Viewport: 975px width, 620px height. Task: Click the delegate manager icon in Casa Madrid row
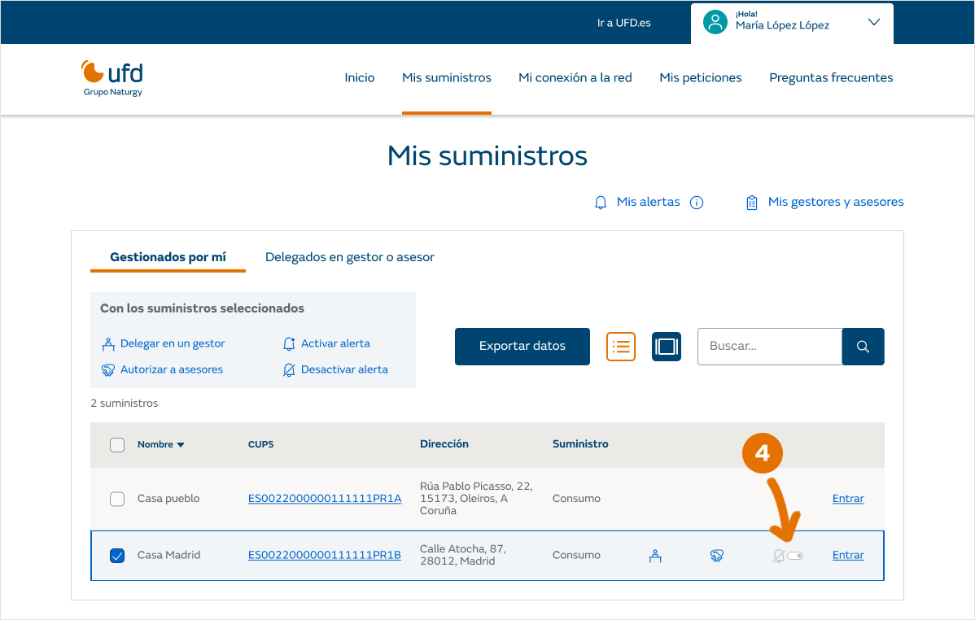point(654,556)
